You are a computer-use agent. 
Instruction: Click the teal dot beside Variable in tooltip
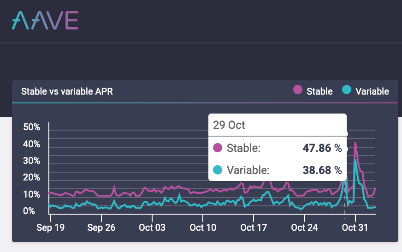pos(218,170)
